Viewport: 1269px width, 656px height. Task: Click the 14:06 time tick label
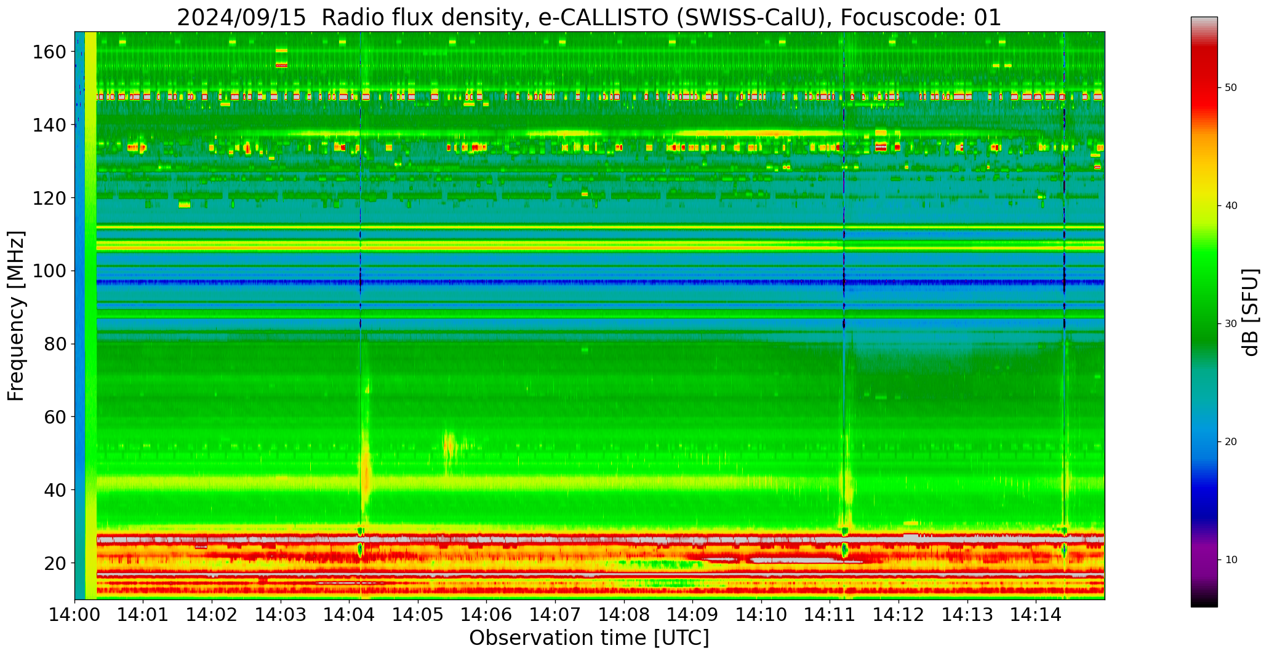point(487,615)
